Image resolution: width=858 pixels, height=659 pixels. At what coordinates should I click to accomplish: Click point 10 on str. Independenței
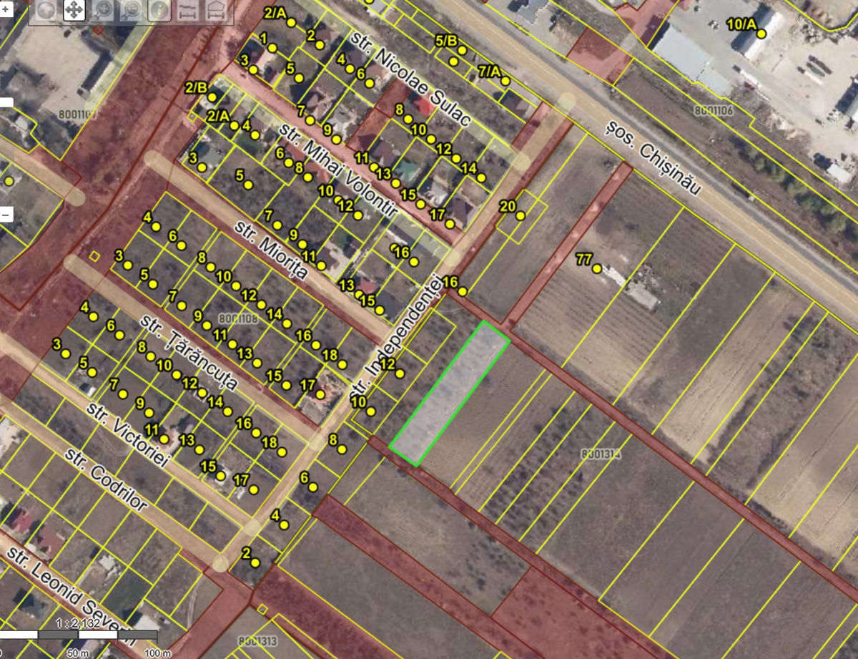point(371,411)
